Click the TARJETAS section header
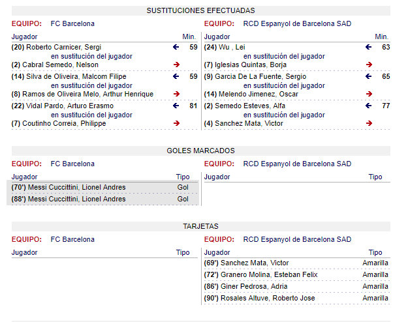Image resolution: width=408 pixels, height=322 pixels. tap(201, 226)
